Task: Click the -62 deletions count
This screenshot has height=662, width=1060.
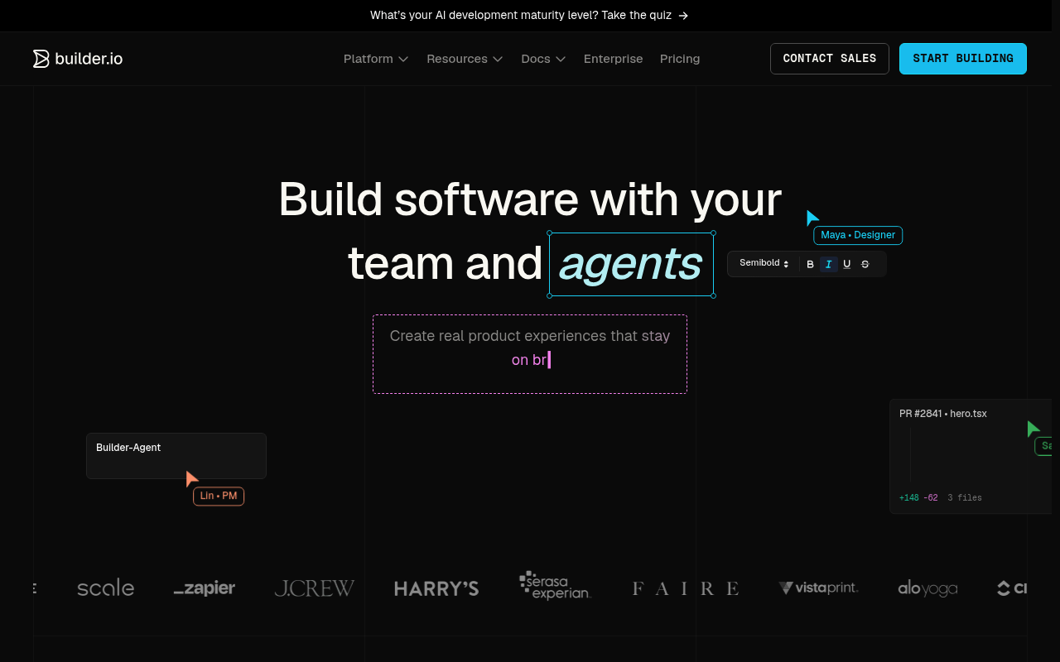Action: click(x=931, y=498)
